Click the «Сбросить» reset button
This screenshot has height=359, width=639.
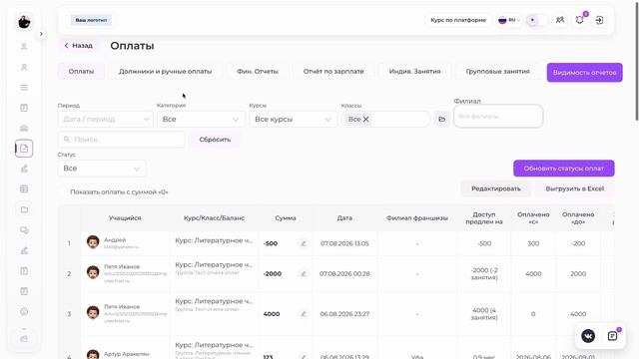pos(215,140)
